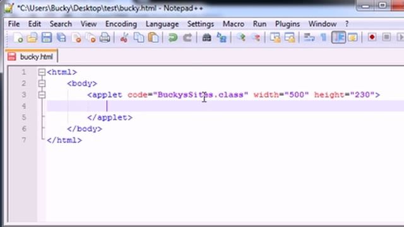Image resolution: width=404 pixels, height=227 pixels.
Task: Click the width value "500"
Action: (x=297, y=95)
